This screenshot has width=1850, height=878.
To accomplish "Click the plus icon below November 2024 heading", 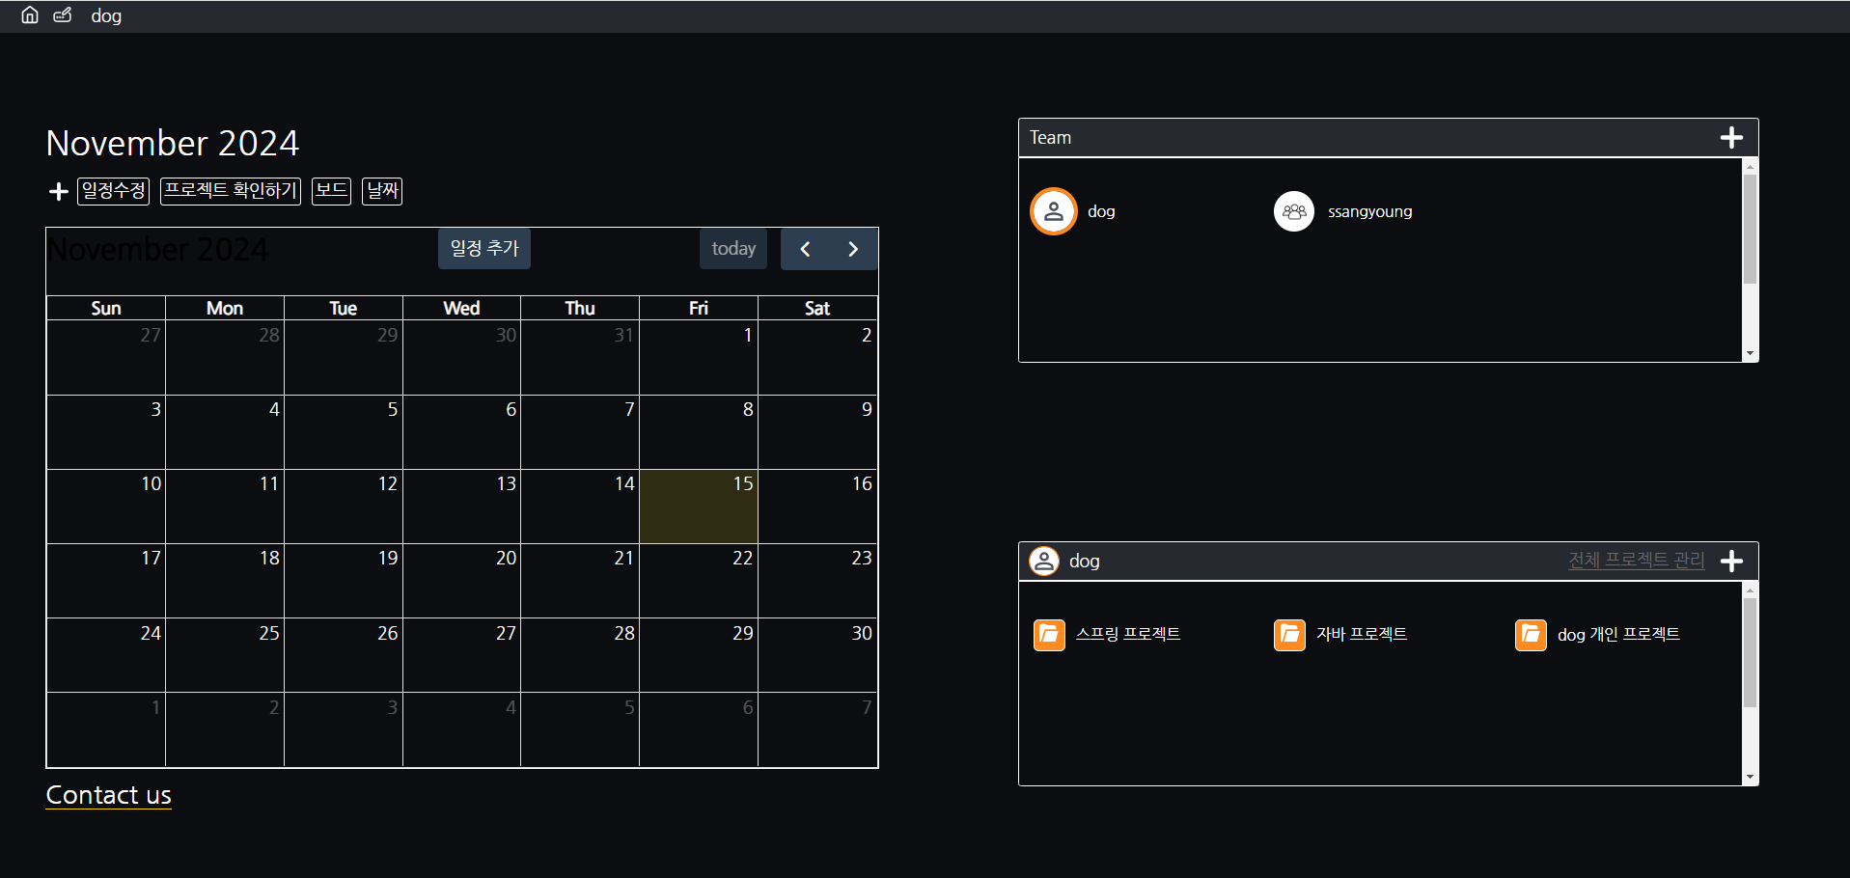I will point(58,191).
